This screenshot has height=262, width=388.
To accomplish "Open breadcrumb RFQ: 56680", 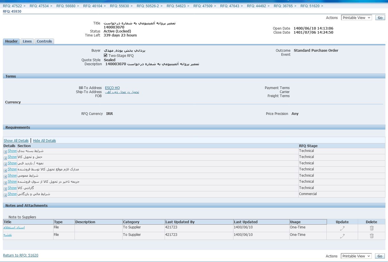I will click(66, 6).
